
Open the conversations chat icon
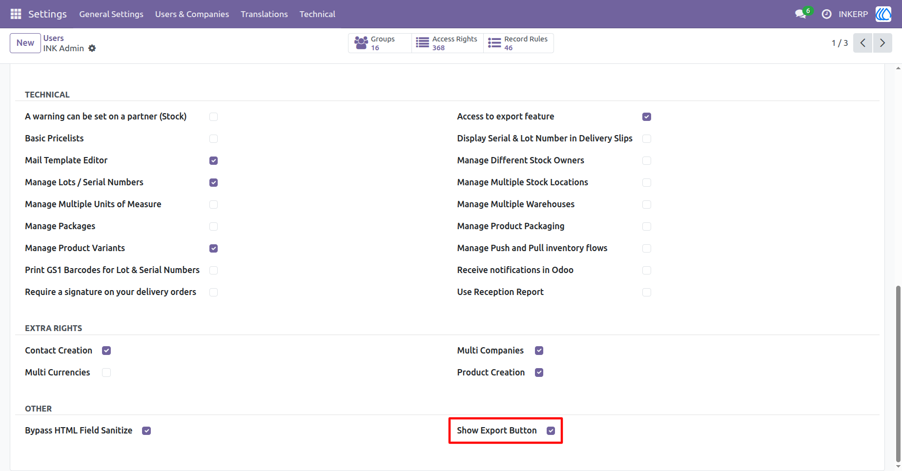click(800, 14)
